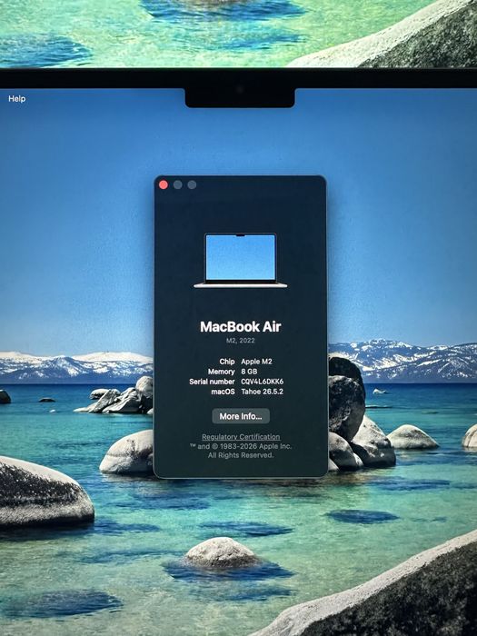The image size is (477, 636).
Task: Click the disabled zoom window button
Action: coord(192,185)
